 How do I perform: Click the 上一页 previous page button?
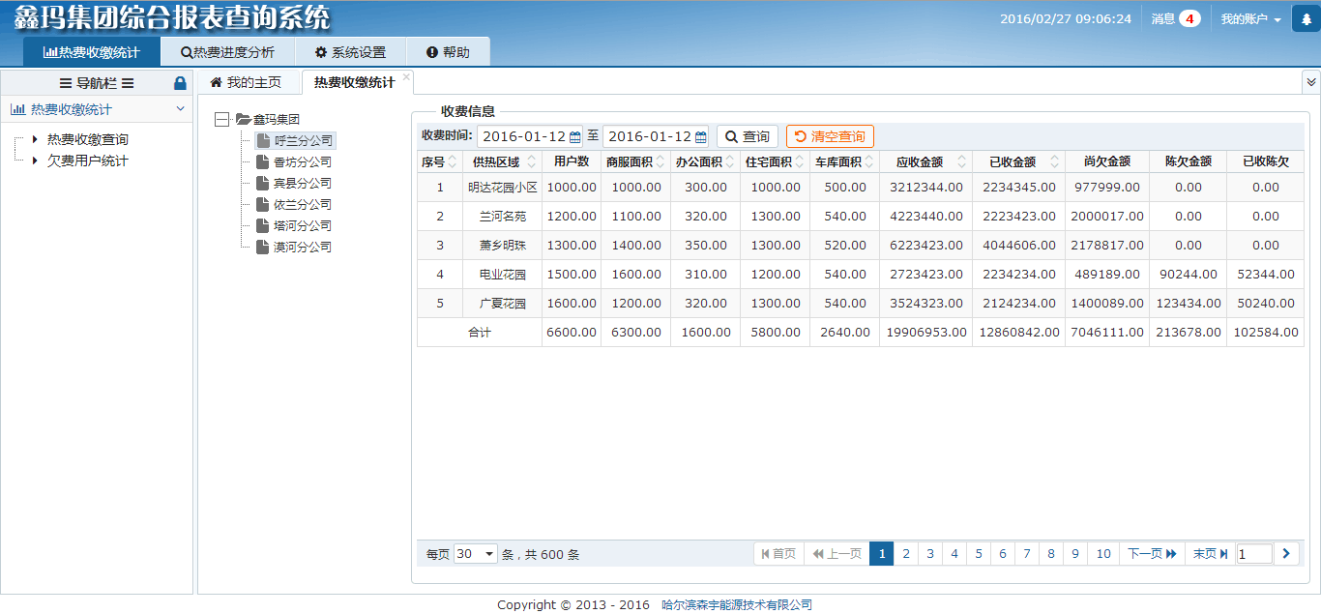(x=837, y=554)
